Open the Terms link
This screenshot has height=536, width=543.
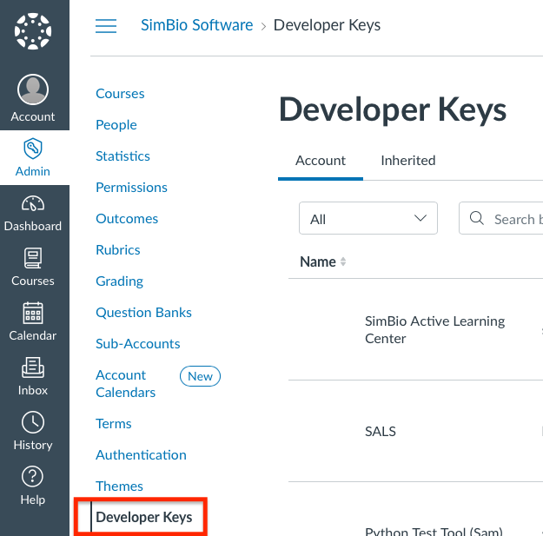114,423
